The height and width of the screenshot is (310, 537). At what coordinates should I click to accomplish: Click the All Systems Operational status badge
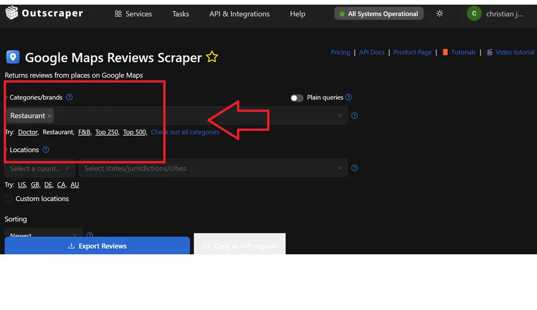tap(378, 14)
